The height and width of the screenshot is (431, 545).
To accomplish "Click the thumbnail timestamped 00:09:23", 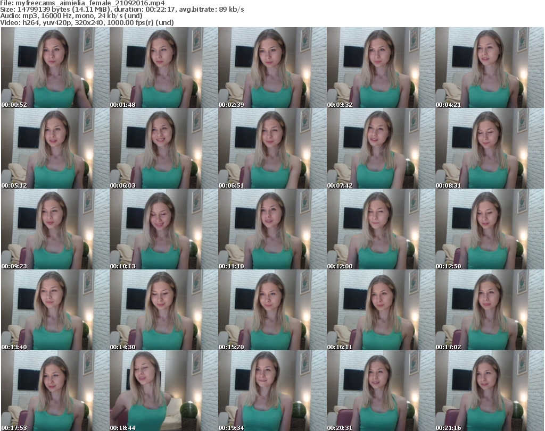I will [x=55, y=229].
